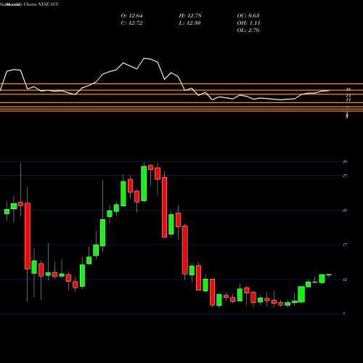The image size is (363, 363).
Task: Click the 16 label on indicator panel
Action: (348, 89)
